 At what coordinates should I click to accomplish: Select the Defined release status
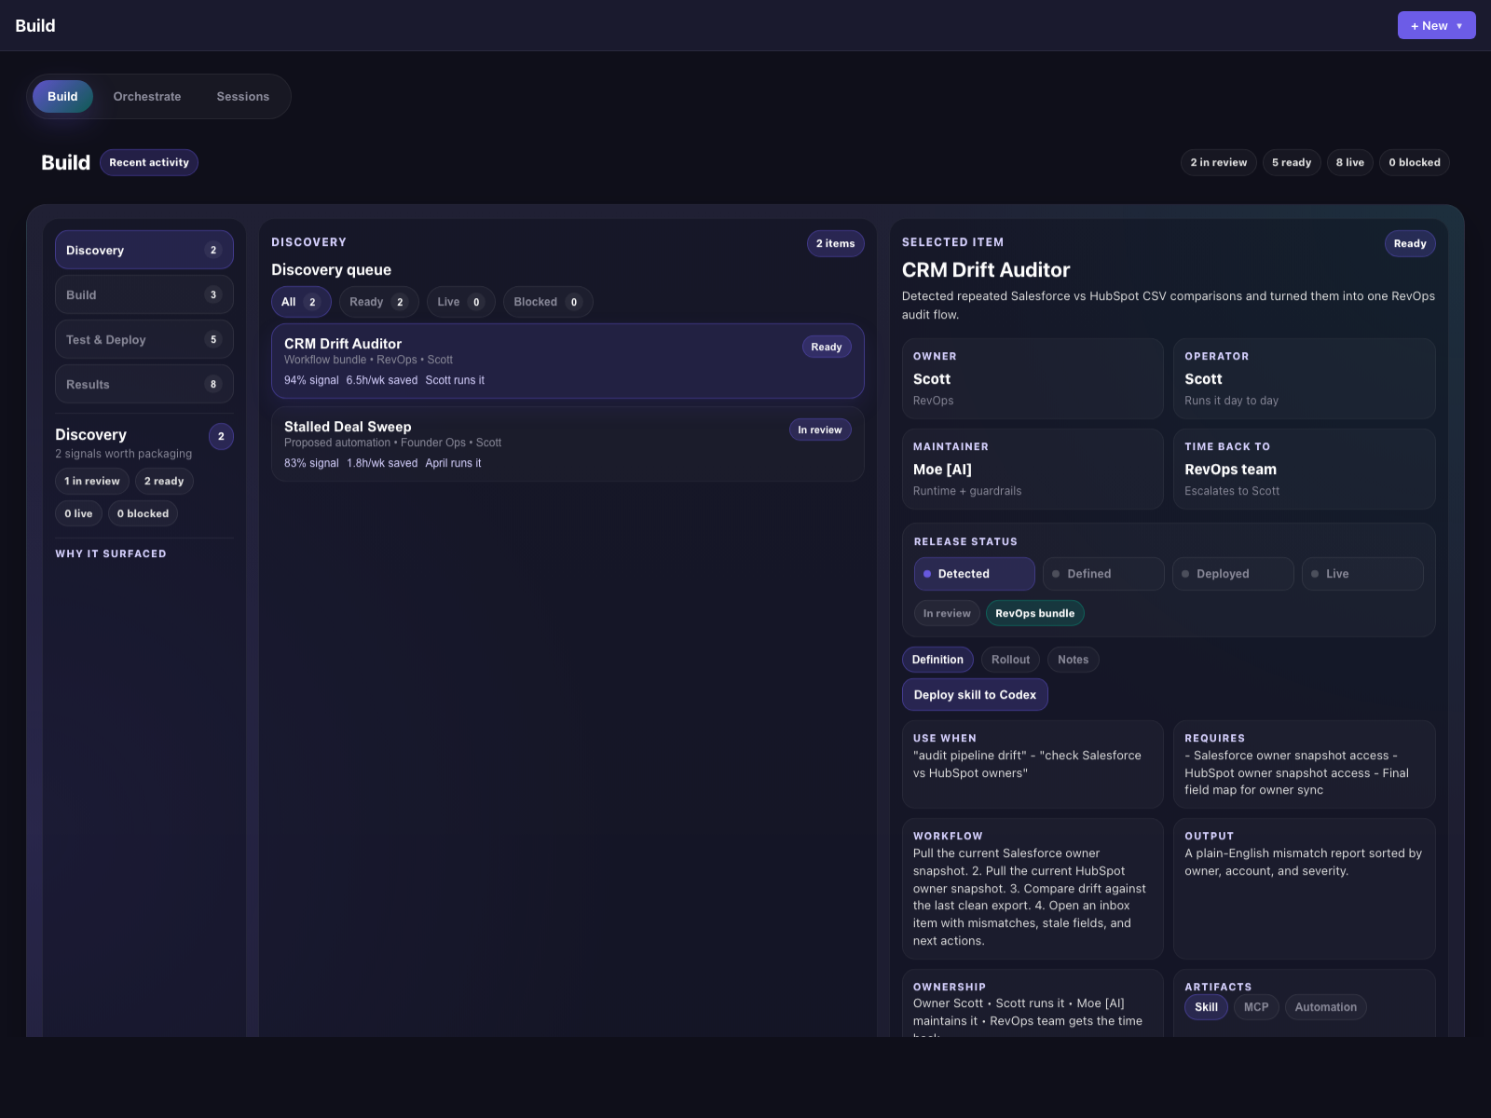1103,574
